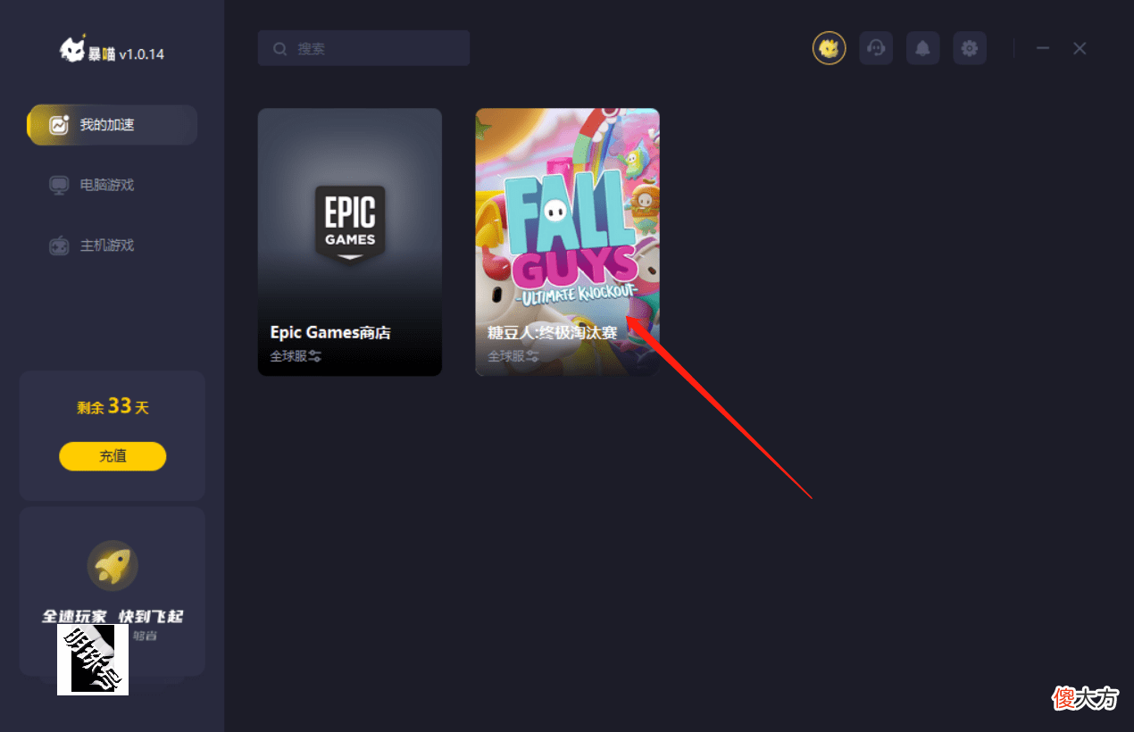Open the settings gear icon

970,48
